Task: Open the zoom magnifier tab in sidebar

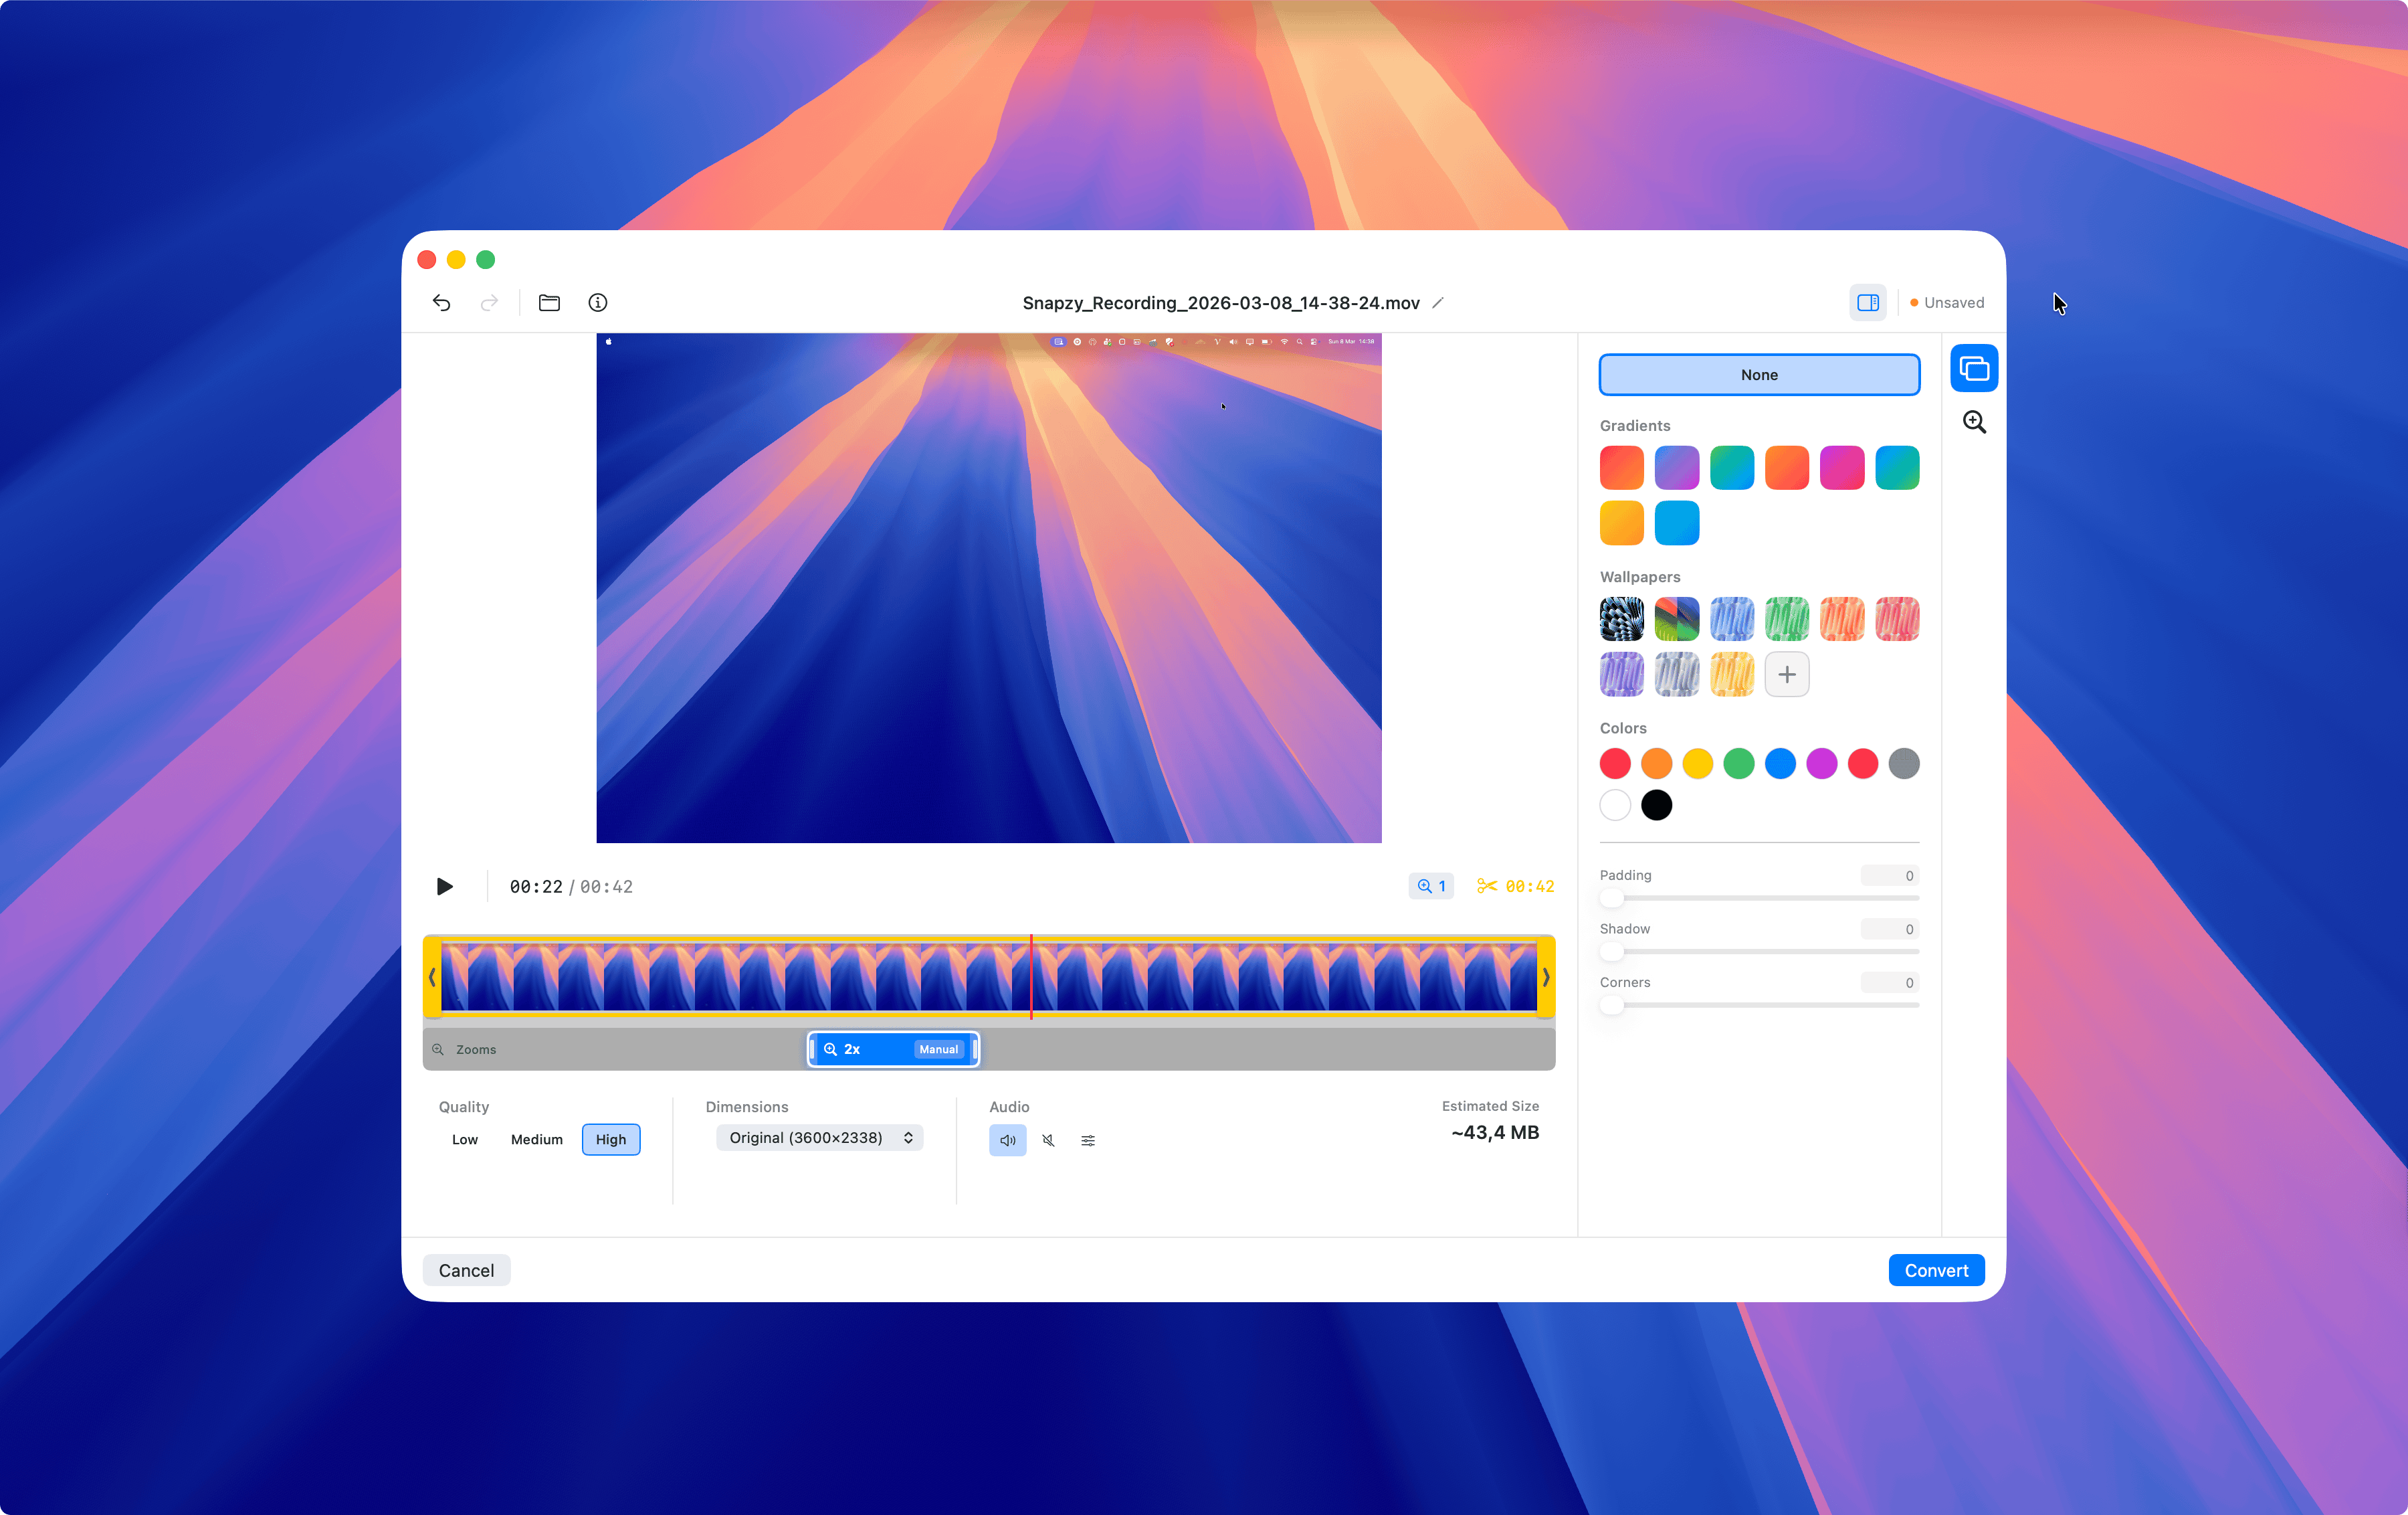Action: pos(1974,422)
